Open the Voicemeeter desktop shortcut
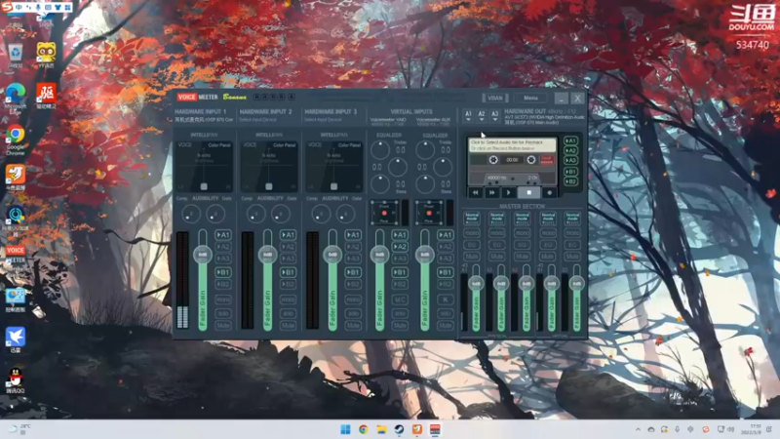 [16, 255]
